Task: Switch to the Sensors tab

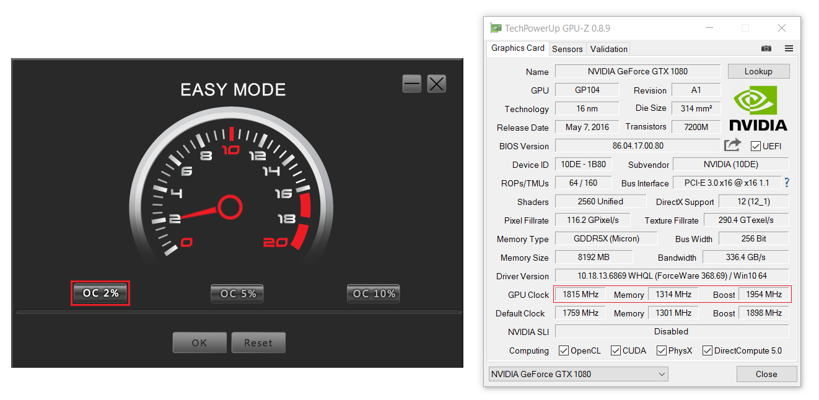Action: 567,49
